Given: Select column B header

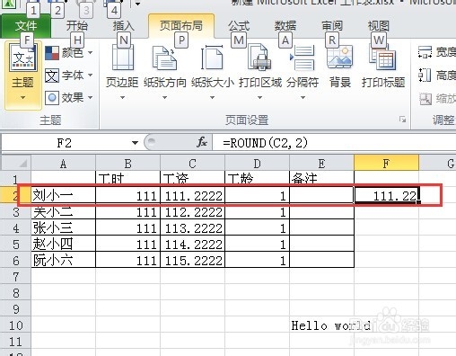Looking at the screenshot, I should [127, 164].
